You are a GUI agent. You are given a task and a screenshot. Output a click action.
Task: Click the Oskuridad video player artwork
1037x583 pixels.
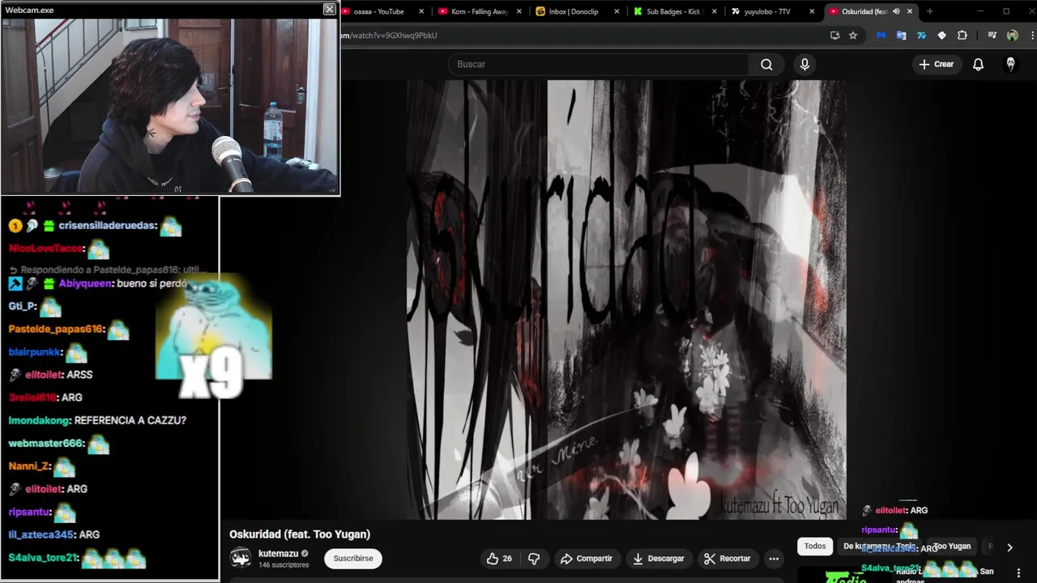pyautogui.click(x=626, y=300)
